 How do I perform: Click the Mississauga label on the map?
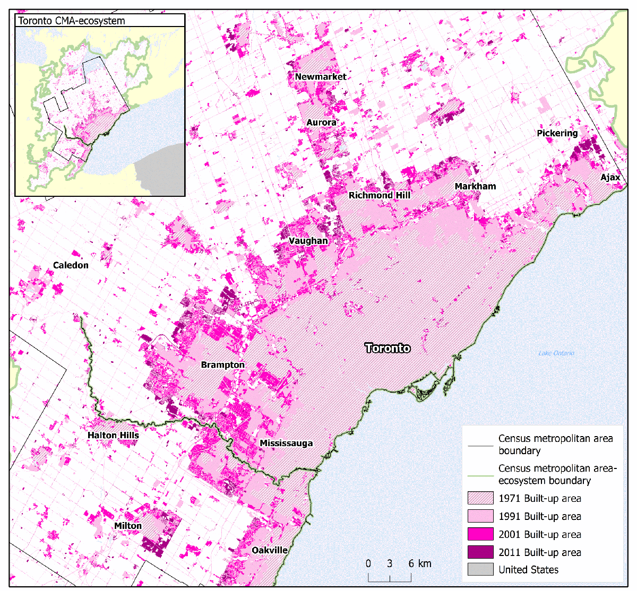[286, 444]
